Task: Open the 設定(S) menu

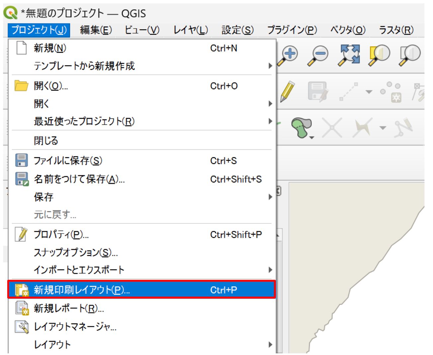Action: pos(237,30)
